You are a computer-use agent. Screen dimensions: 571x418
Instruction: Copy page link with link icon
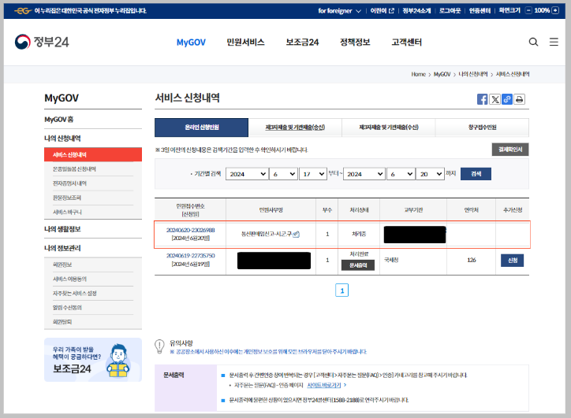(507, 99)
